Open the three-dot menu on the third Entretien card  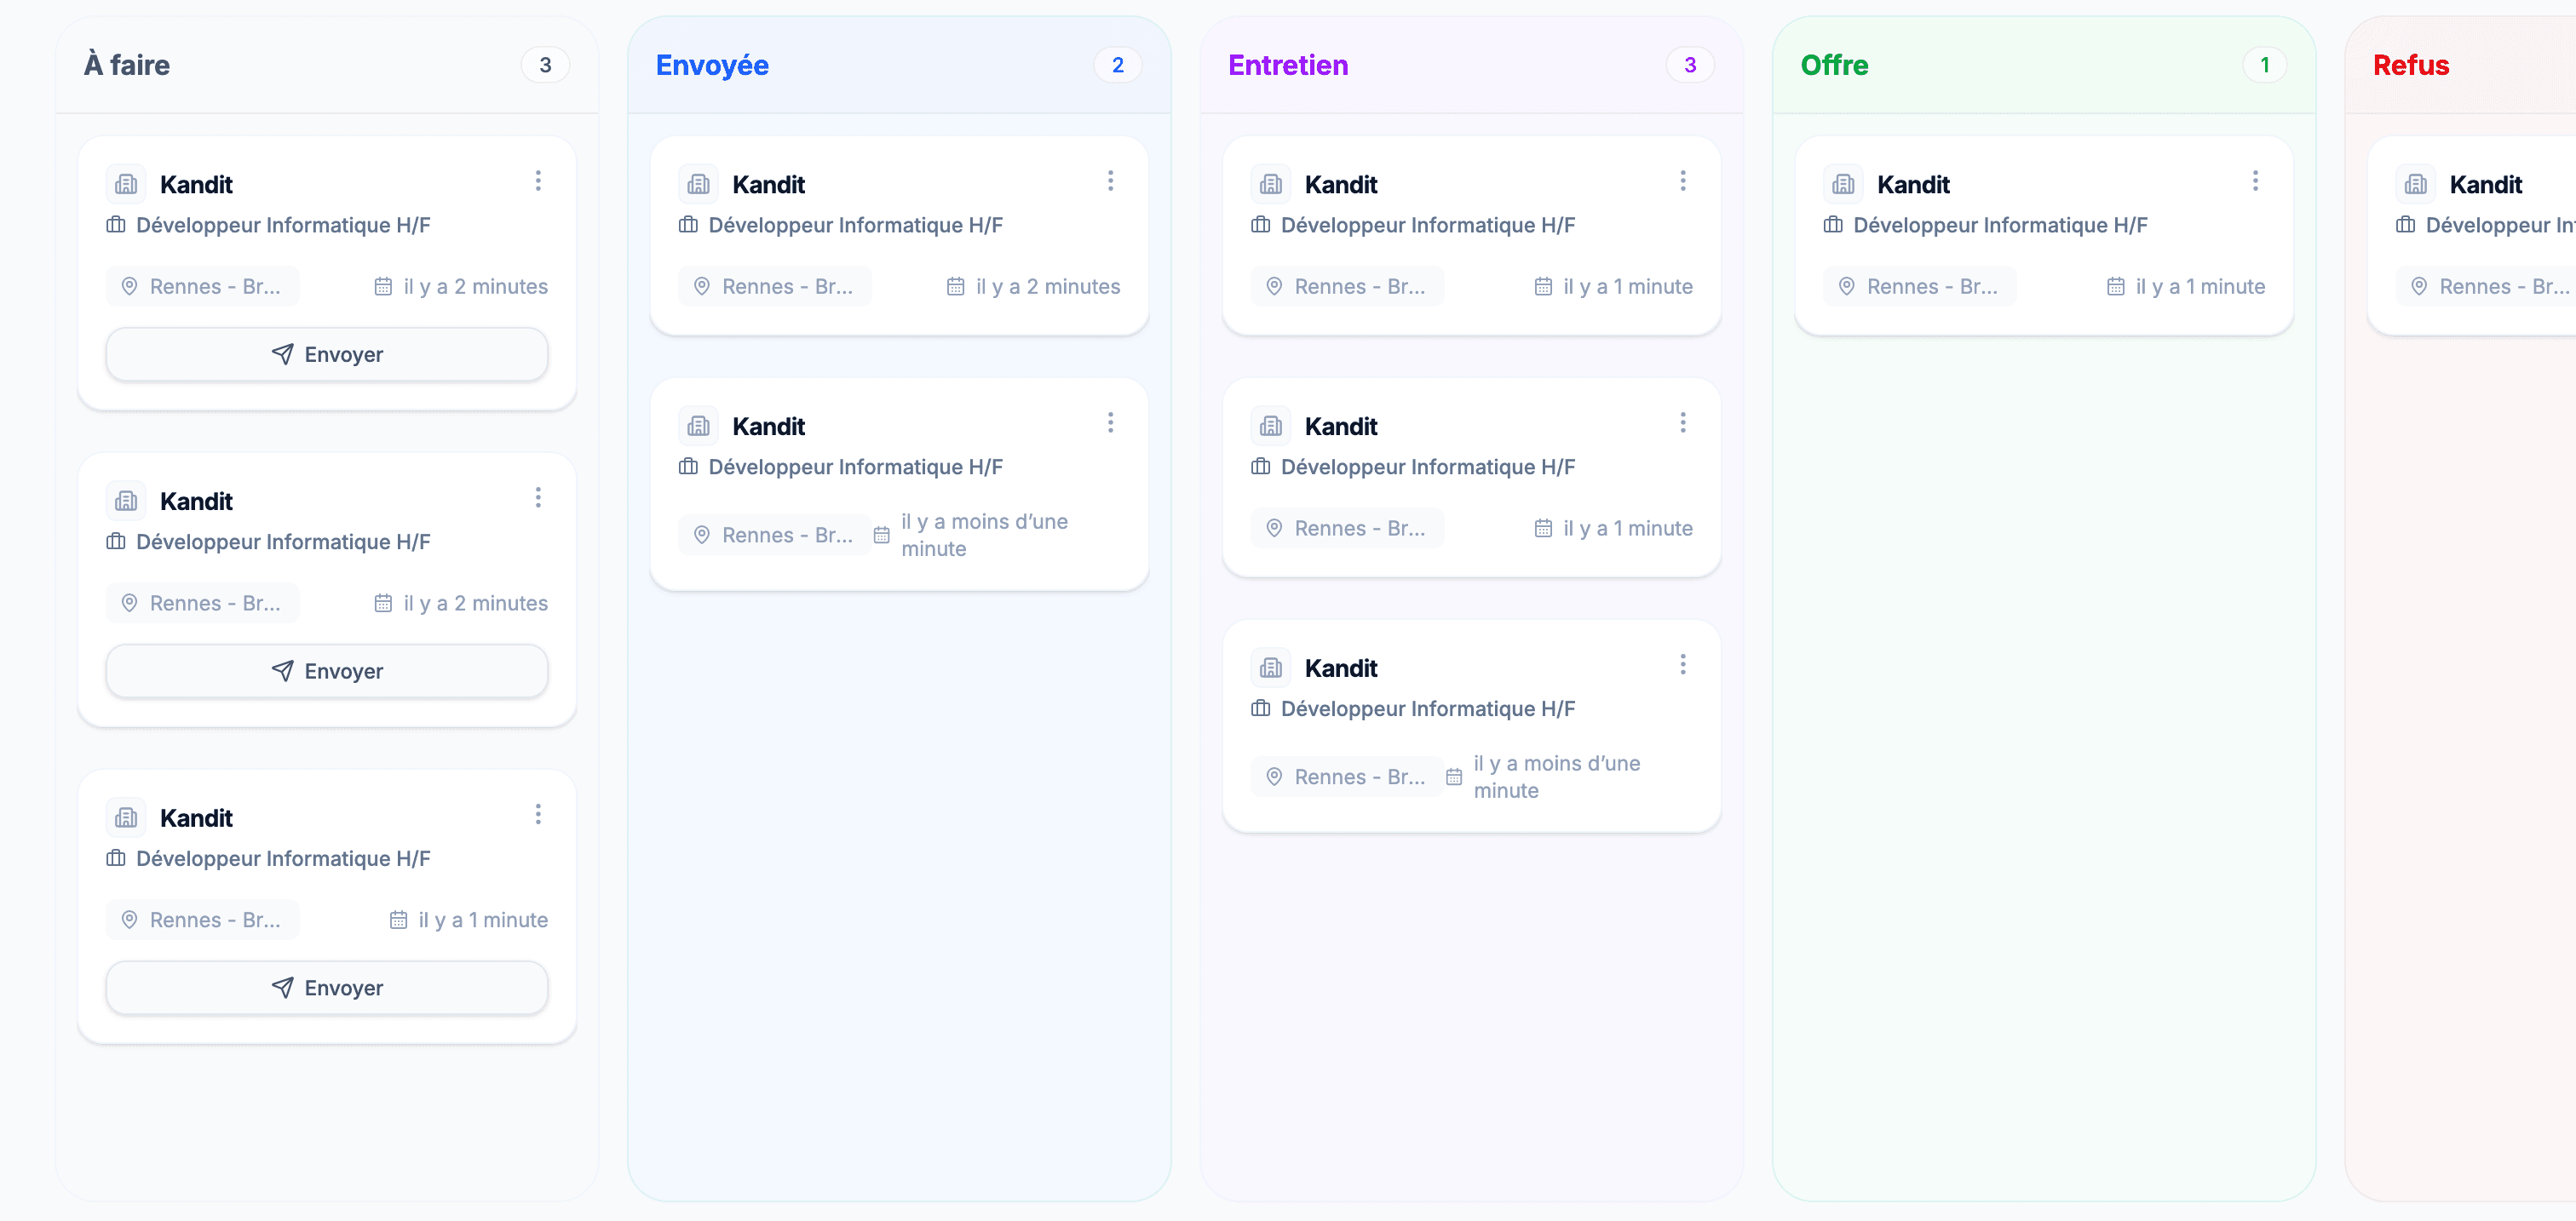[1683, 663]
